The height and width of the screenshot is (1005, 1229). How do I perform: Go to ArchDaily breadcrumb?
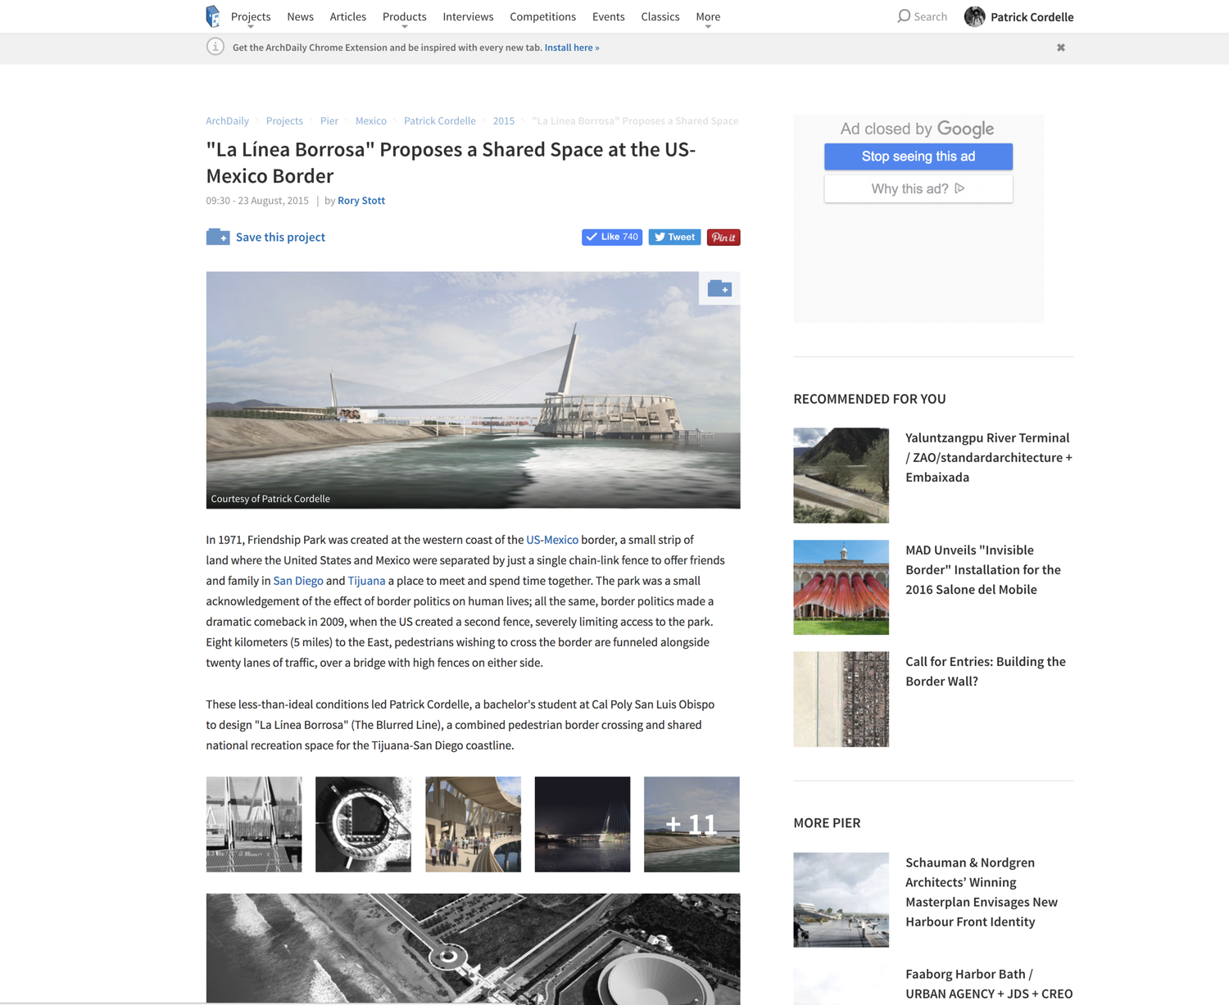point(227,120)
